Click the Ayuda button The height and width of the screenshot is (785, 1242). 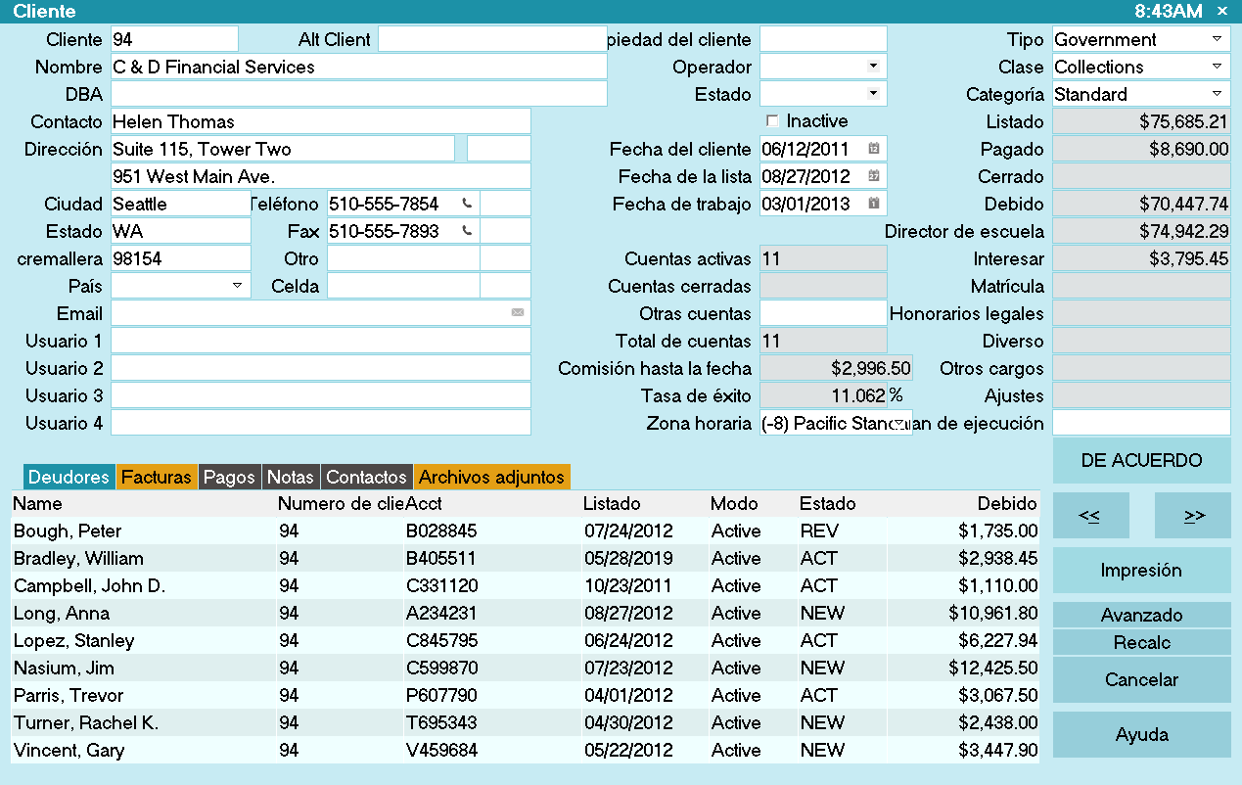tap(1142, 734)
